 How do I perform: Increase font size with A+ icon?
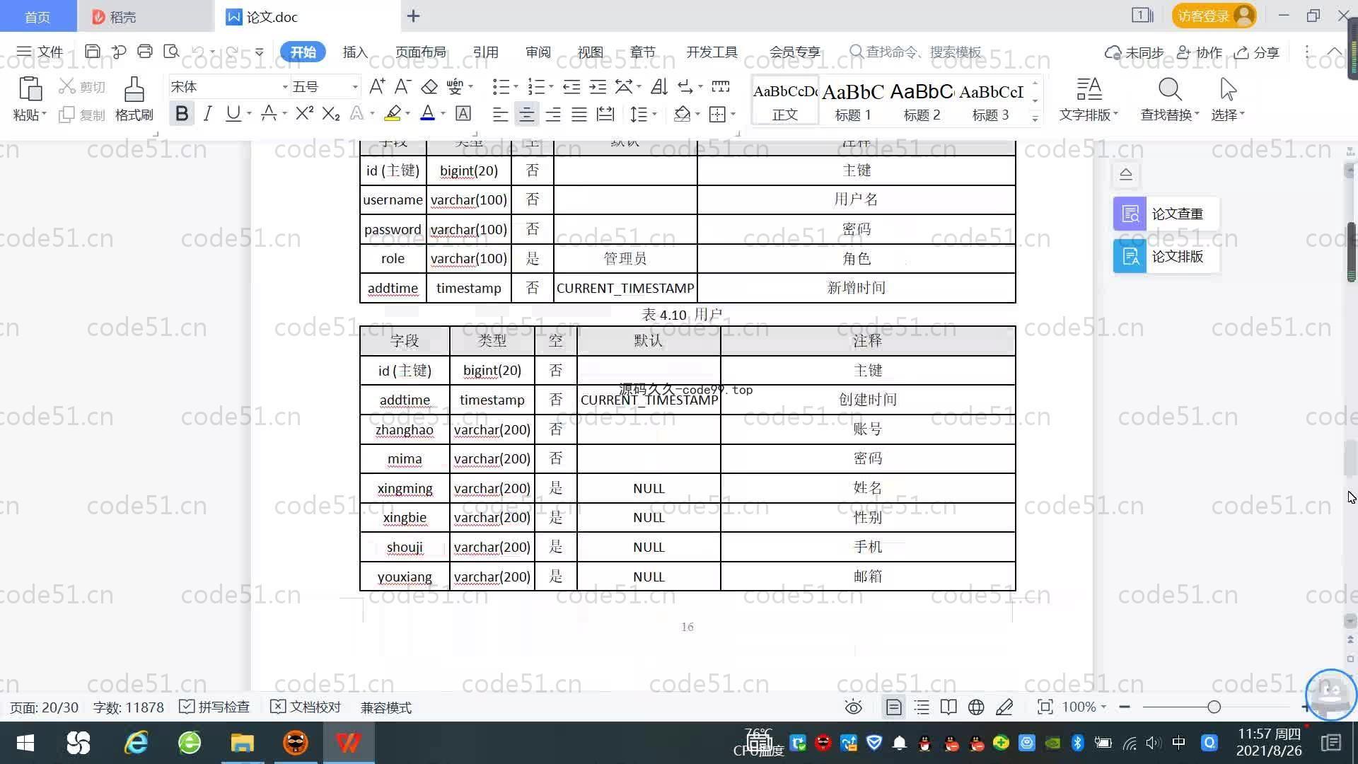[x=377, y=87]
